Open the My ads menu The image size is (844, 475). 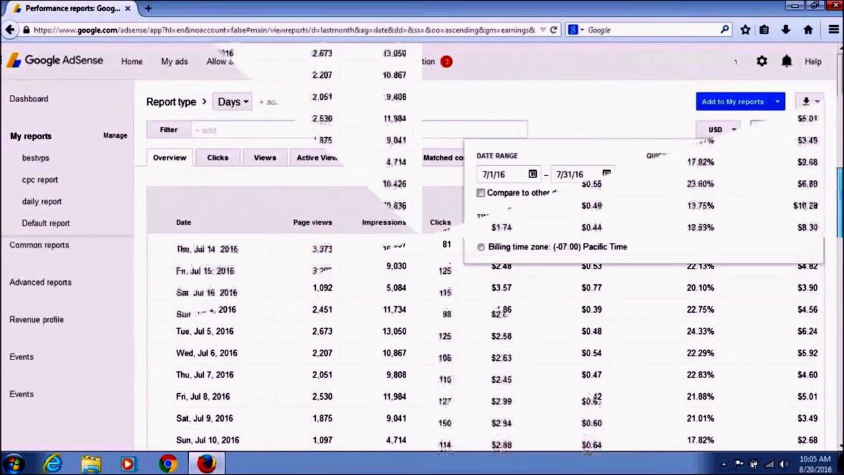pos(174,61)
